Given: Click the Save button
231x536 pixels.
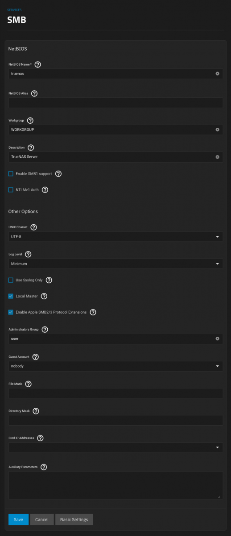Looking at the screenshot, I should click(x=18, y=519).
